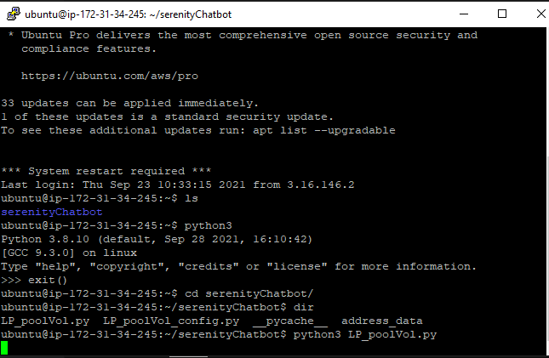Maximize the serenityChatbot terminal window
The height and width of the screenshot is (358, 549).
502,14
